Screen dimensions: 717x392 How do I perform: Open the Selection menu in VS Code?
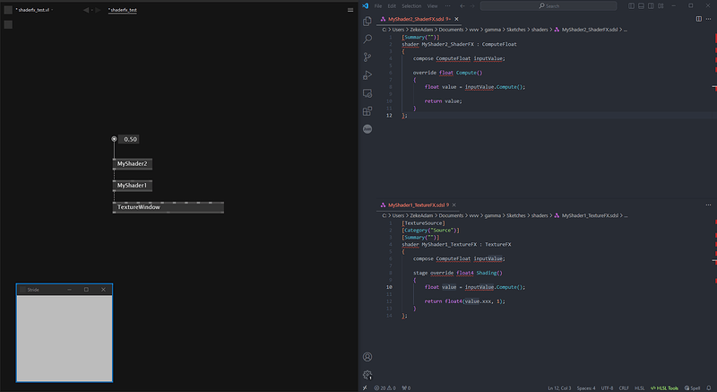click(411, 6)
